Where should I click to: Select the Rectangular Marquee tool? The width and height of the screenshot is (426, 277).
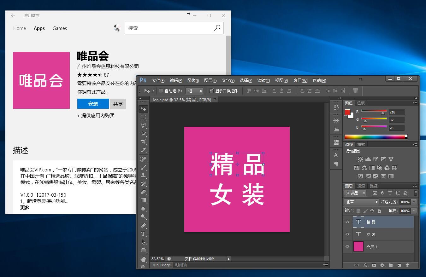pyautogui.click(x=143, y=117)
